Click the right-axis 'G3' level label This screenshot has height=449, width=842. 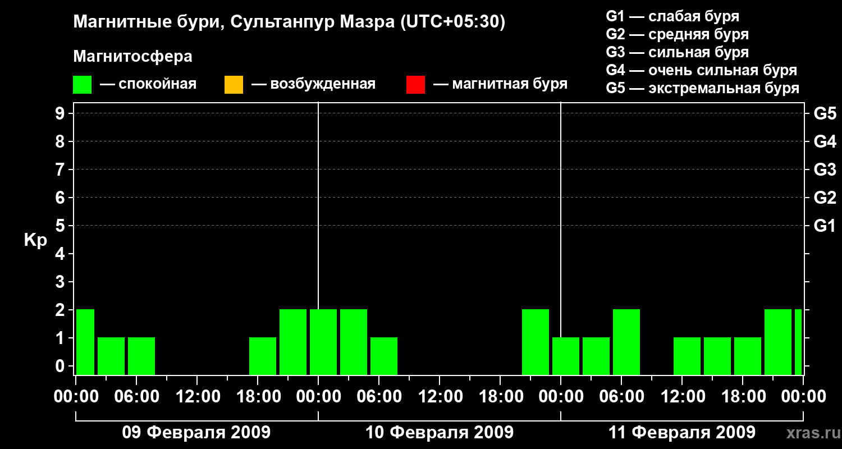(825, 169)
